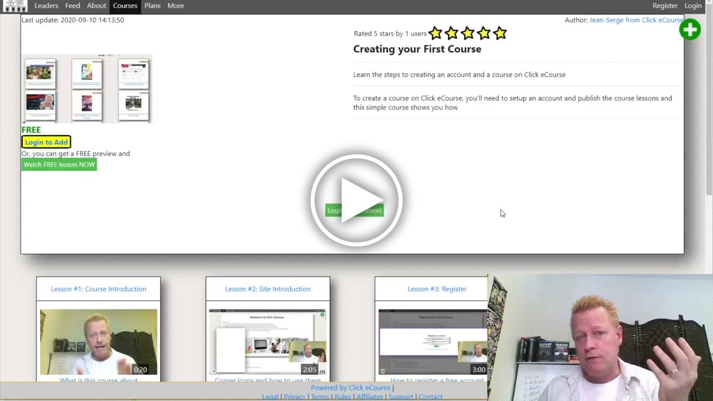Click the Lesson #2 video thumbnail
Screen dimensions: 713x401
[268, 342]
